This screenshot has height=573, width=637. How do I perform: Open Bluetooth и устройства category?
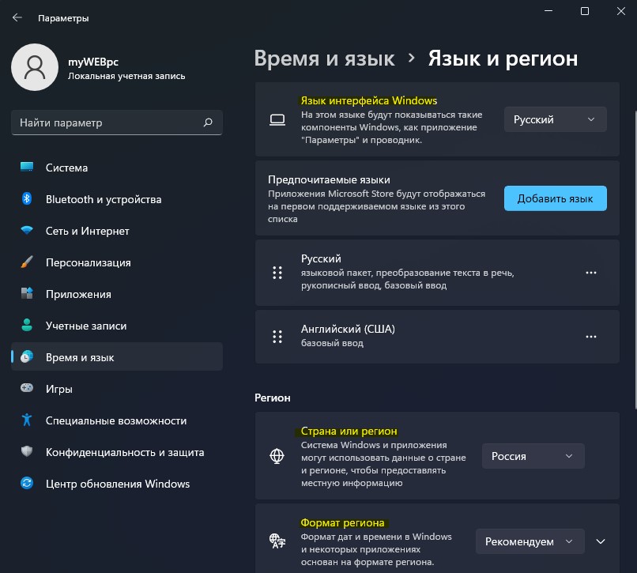click(x=117, y=199)
